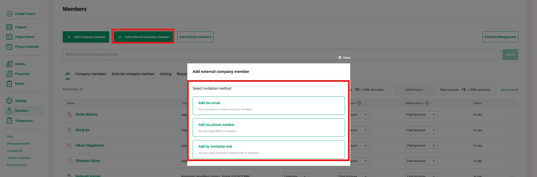Switch to the Inviting tab

tap(165, 74)
